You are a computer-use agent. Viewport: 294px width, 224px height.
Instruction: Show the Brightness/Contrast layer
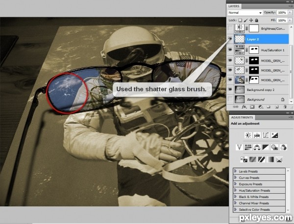[230, 28]
